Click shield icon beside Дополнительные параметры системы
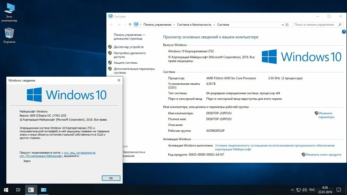 tap(110, 69)
